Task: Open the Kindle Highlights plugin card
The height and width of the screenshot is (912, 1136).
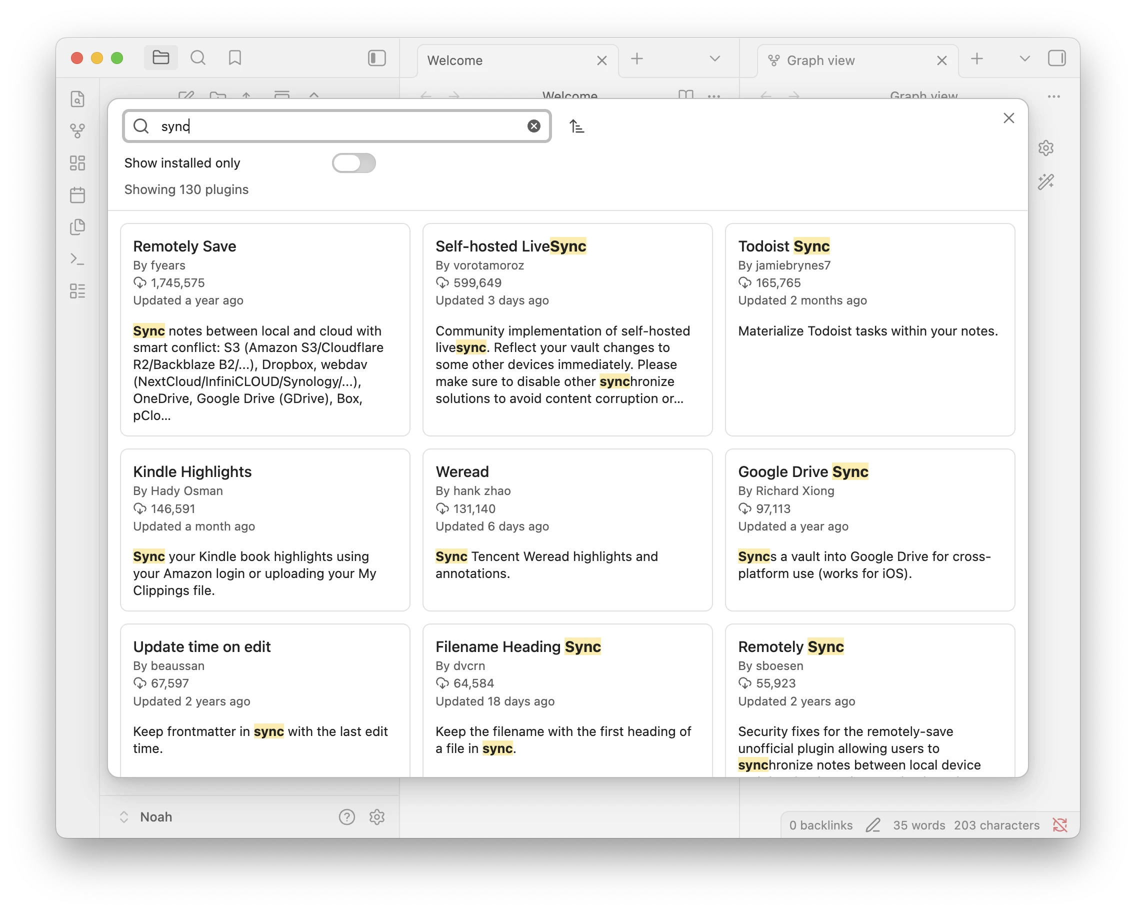Action: coord(265,530)
